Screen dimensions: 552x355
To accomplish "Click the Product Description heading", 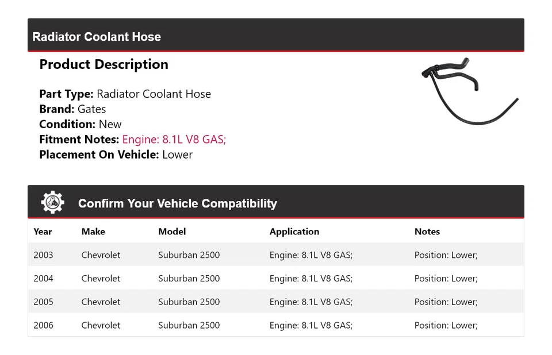I will (103, 64).
